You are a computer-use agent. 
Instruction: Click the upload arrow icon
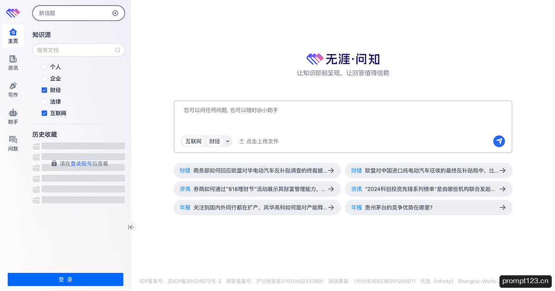(x=241, y=141)
